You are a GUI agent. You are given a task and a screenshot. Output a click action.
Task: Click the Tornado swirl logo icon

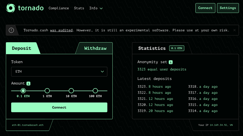[x=11, y=8]
